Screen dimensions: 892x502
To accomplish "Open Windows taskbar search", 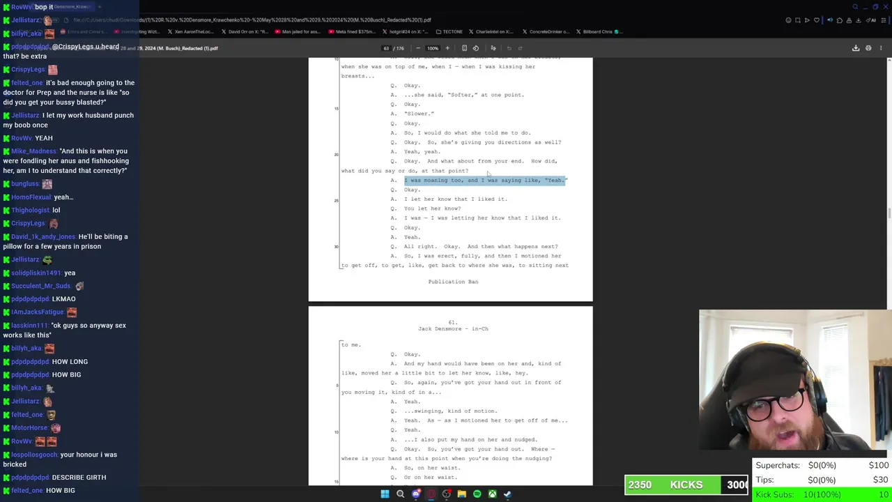I will pyautogui.click(x=400, y=494).
